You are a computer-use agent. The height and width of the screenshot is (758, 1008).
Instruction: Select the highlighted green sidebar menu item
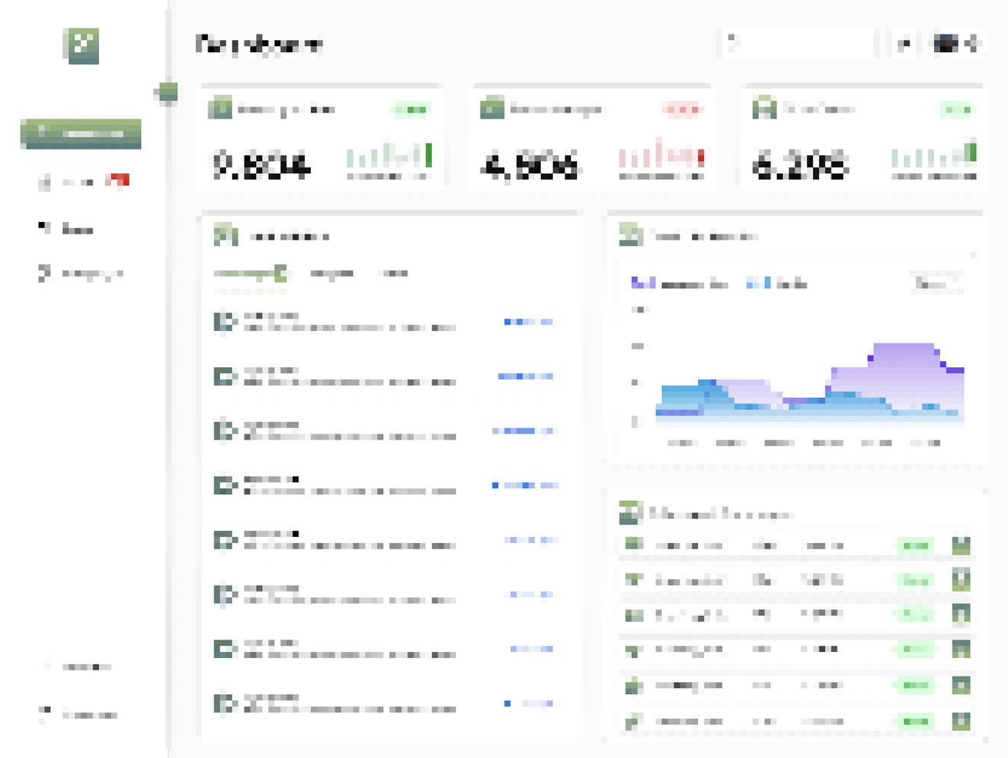click(x=81, y=134)
